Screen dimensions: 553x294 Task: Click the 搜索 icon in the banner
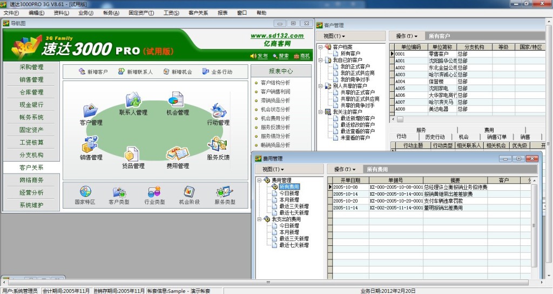click(275, 56)
